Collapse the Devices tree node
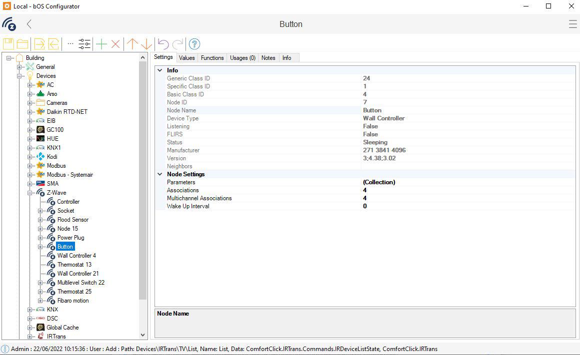 tap(19, 76)
